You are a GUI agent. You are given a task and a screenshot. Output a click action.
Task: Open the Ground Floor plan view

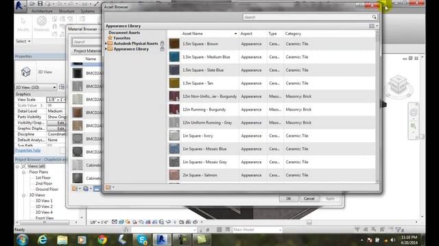[x=47, y=189]
